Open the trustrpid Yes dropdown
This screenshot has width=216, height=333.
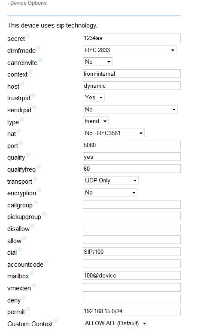[94, 98]
